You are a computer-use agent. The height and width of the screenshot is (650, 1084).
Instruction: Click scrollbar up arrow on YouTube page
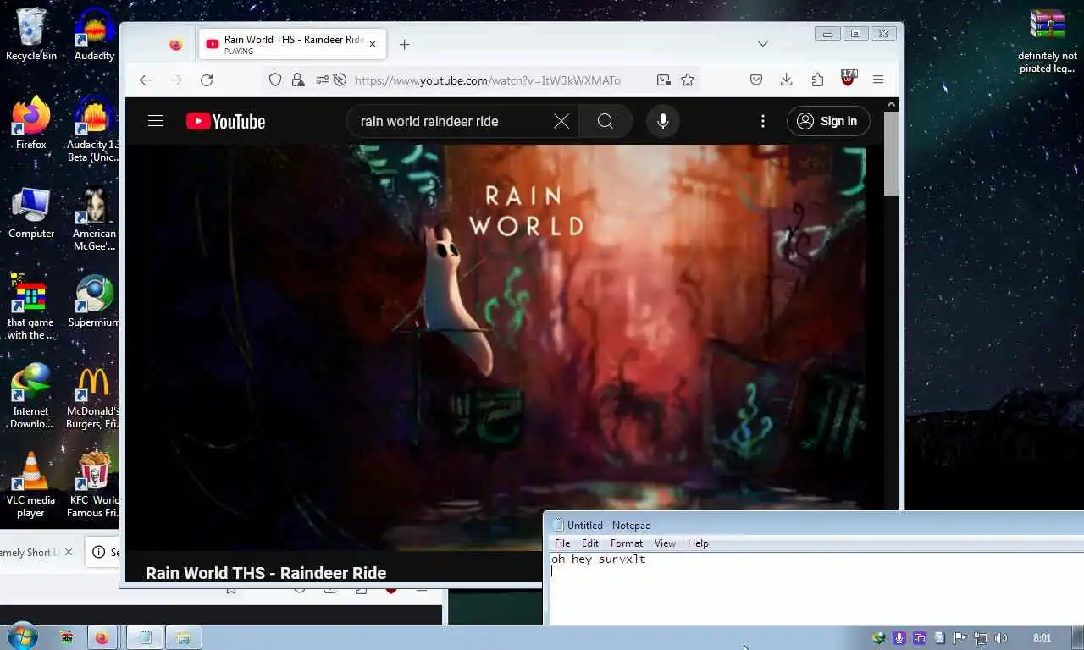(x=891, y=105)
